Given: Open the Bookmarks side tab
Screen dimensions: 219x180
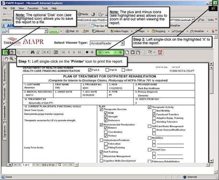Looking at the screenshot, I should click(4, 75).
